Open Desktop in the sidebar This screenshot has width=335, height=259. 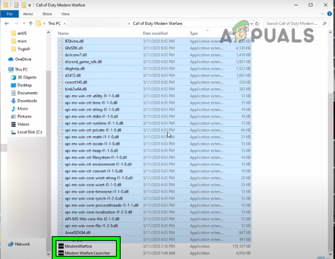click(24, 85)
